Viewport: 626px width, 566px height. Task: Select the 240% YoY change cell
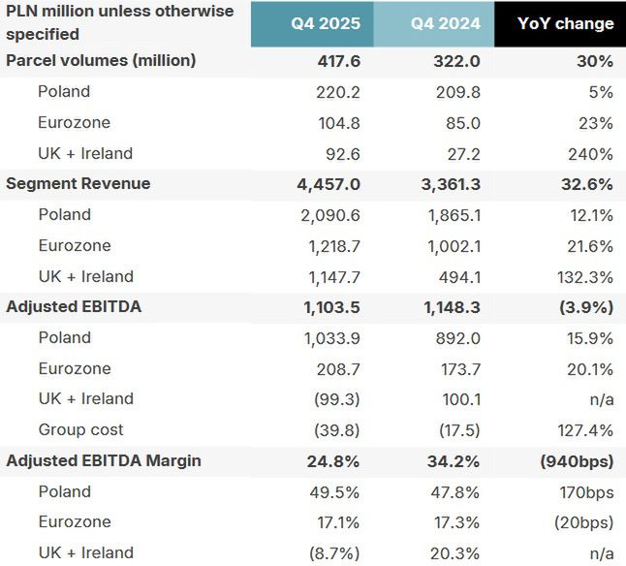[591, 153]
